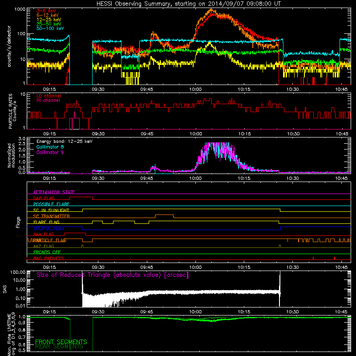Viewport: 356px width, 356px height.
Task: Click 'Size of Reduced Triangle' magenta heading
Action: click(113, 275)
